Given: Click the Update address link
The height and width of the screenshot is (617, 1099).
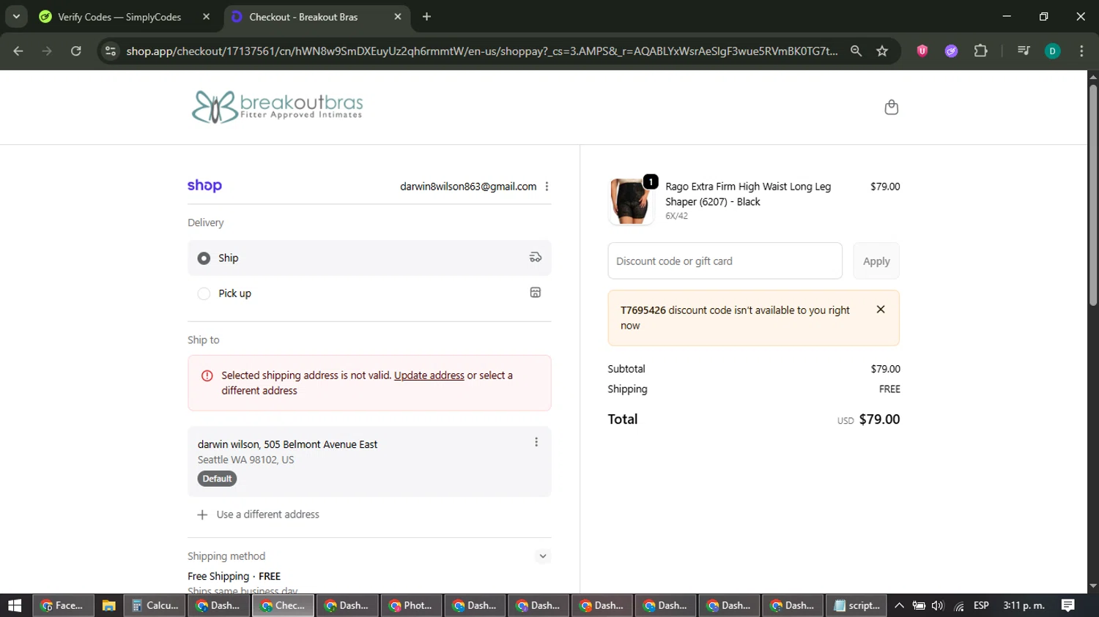Looking at the screenshot, I should pyautogui.click(x=429, y=375).
